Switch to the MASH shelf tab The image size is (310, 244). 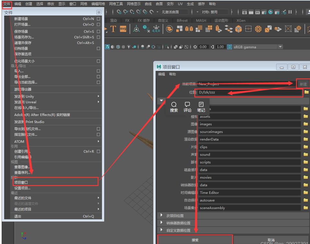tap(201, 21)
